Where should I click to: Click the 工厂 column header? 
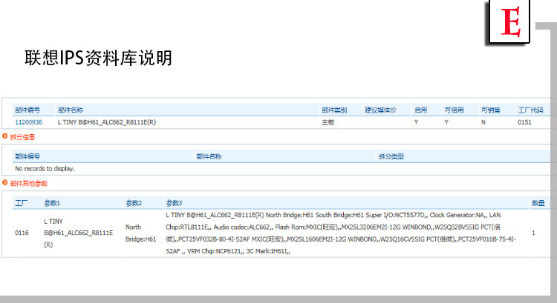pos(22,203)
